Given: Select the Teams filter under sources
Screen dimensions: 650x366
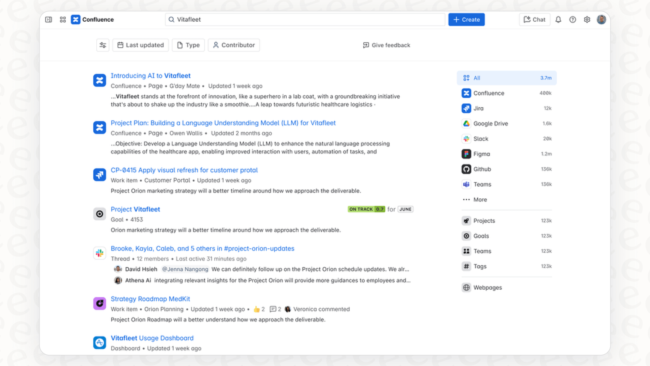Looking at the screenshot, I should point(482,184).
